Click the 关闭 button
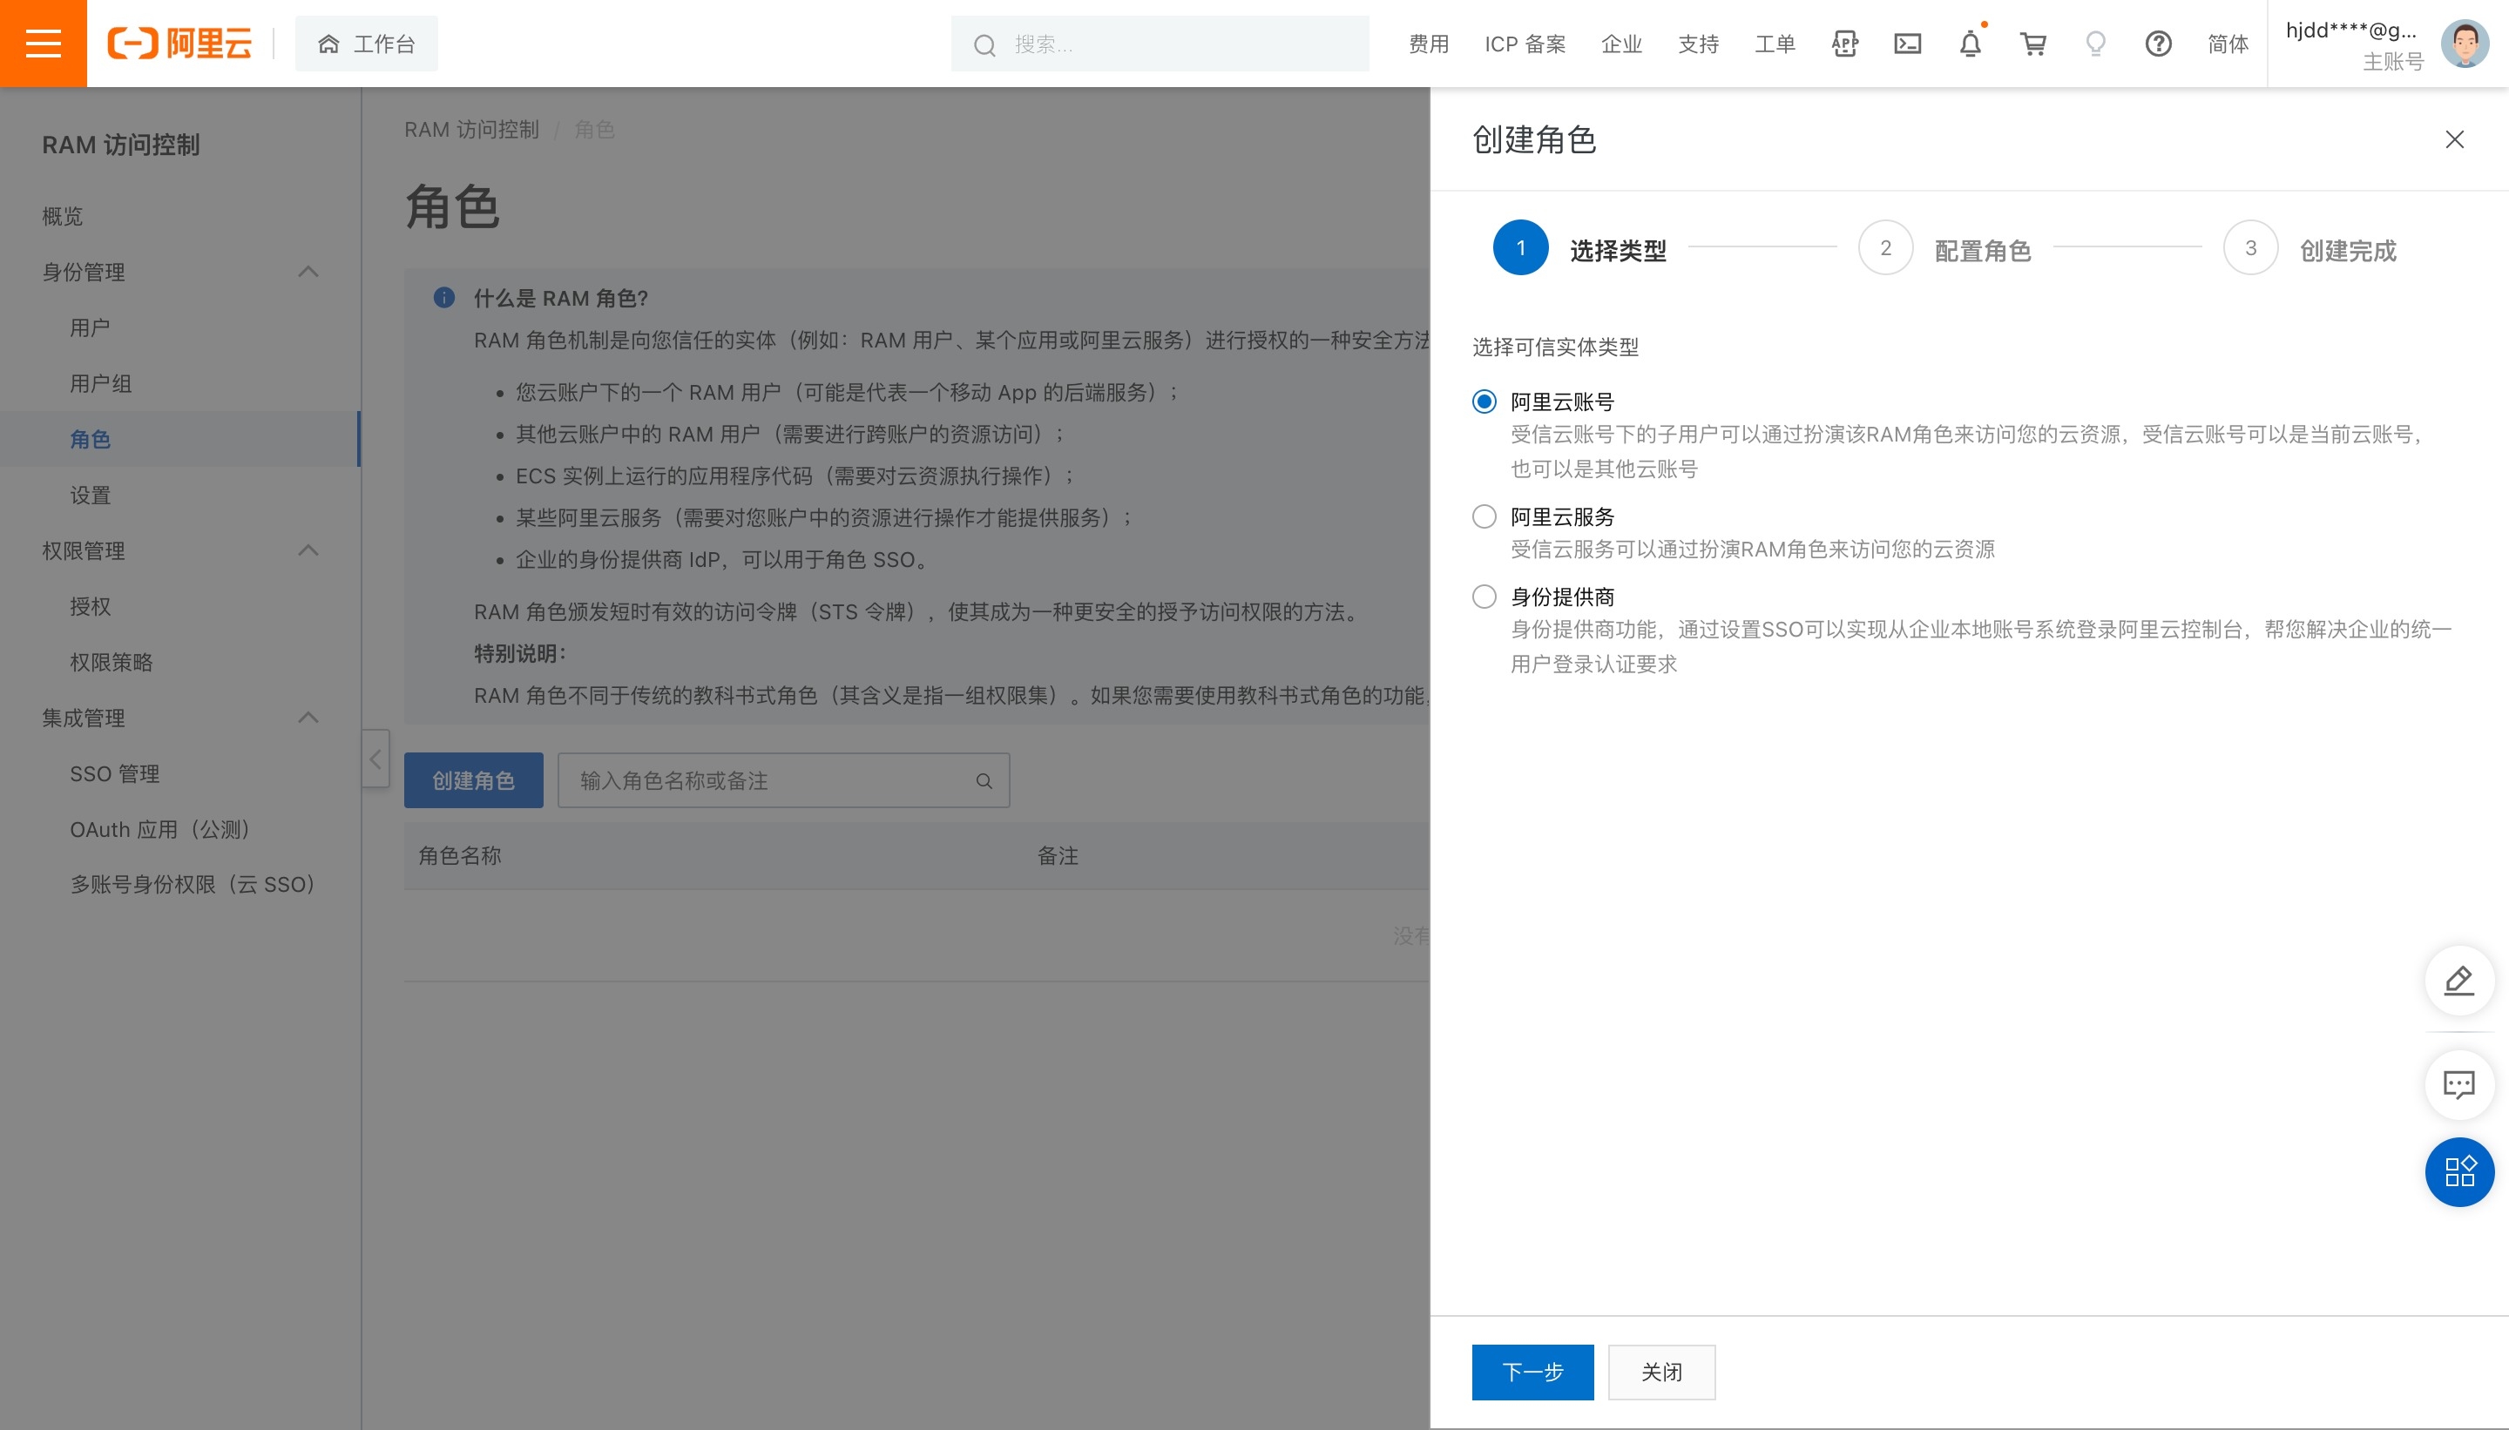The image size is (2509, 1430). [1661, 1371]
